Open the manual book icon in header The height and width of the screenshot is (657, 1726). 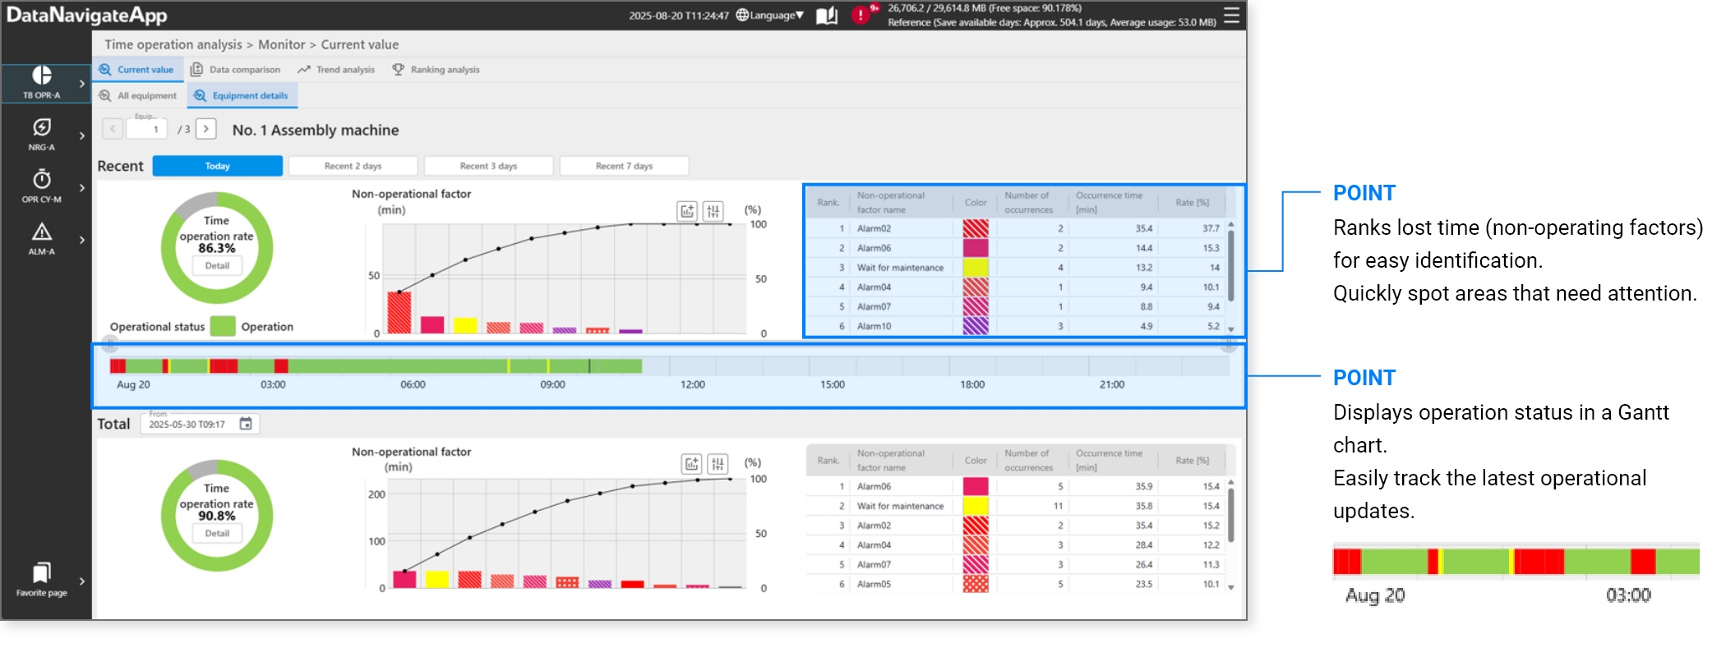tap(827, 16)
